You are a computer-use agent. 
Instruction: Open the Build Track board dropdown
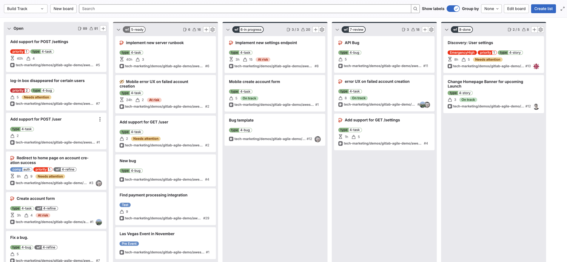[26, 9]
